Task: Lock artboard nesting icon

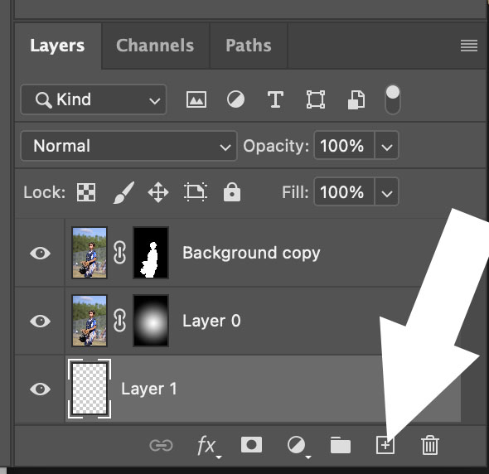Action: pyautogui.click(x=196, y=191)
